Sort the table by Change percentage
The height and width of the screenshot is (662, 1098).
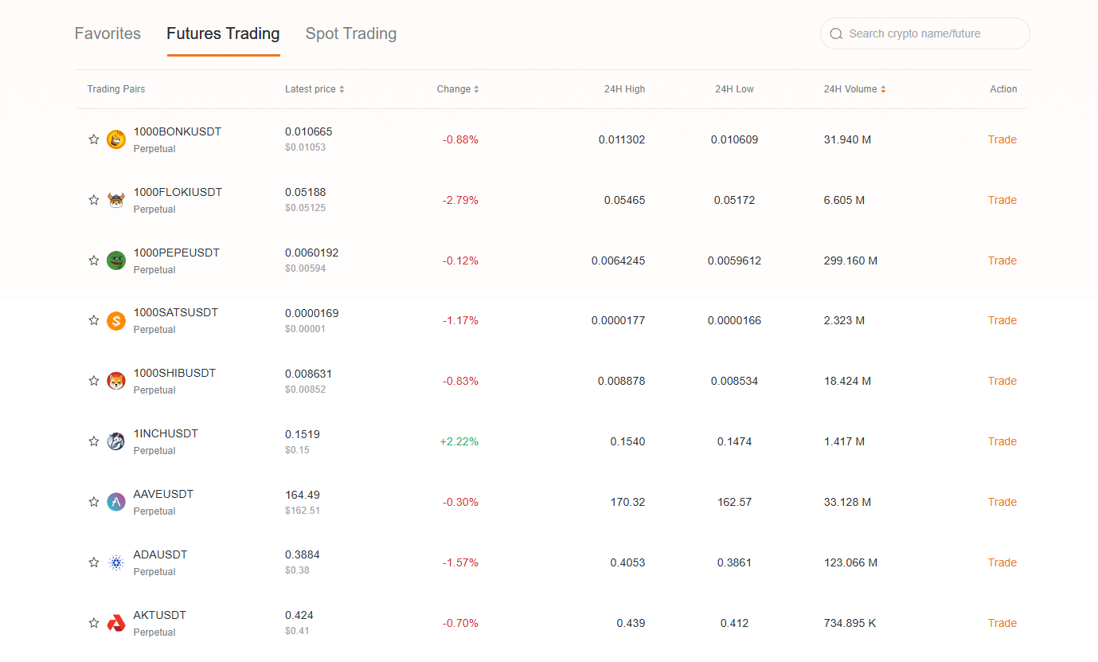[x=477, y=88]
